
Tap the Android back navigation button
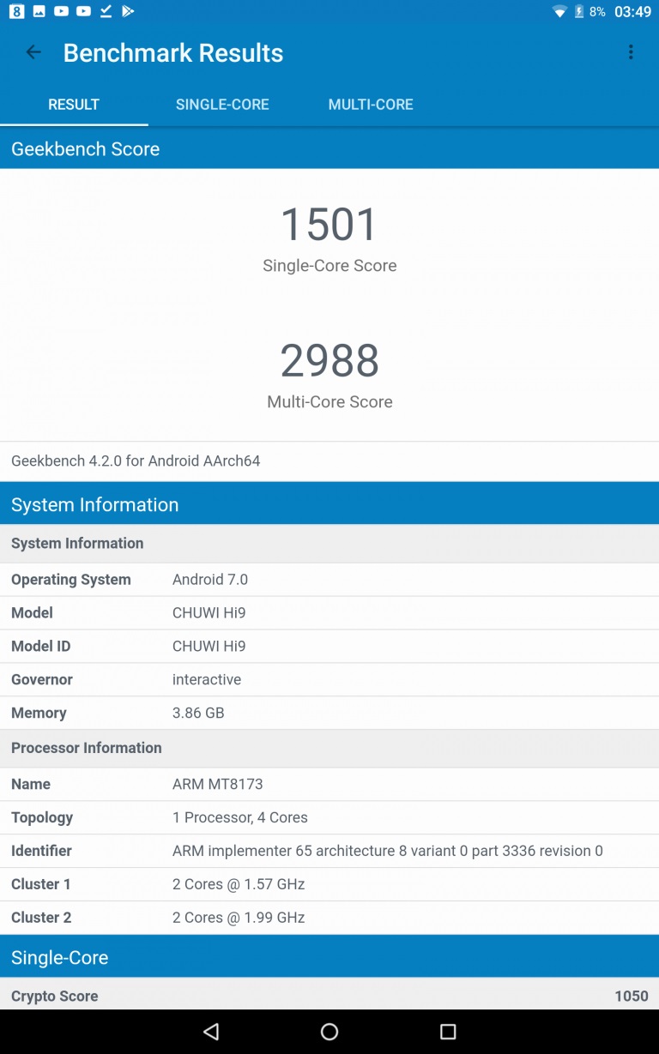211,1032
